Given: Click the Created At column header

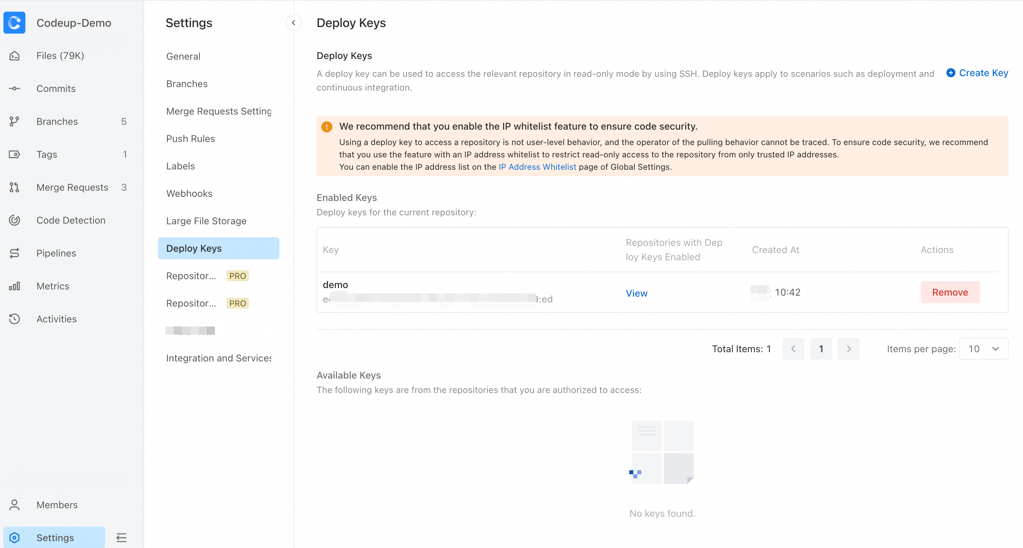Looking at the screenshot, I should [775, 250].
